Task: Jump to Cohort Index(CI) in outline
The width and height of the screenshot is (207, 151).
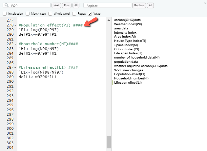Action: 127,49
